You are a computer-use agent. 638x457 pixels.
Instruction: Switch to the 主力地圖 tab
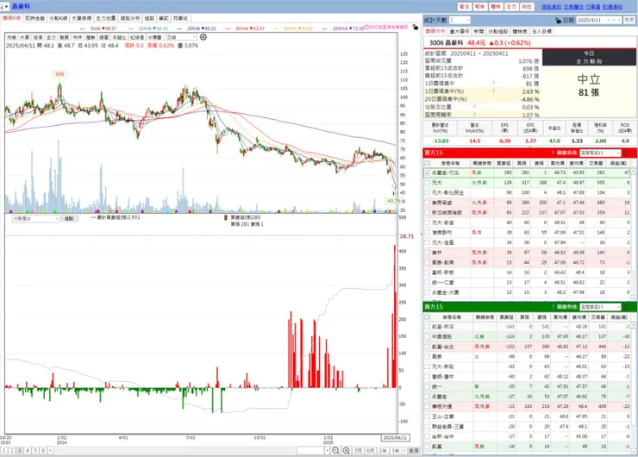(x=106, y=18)
